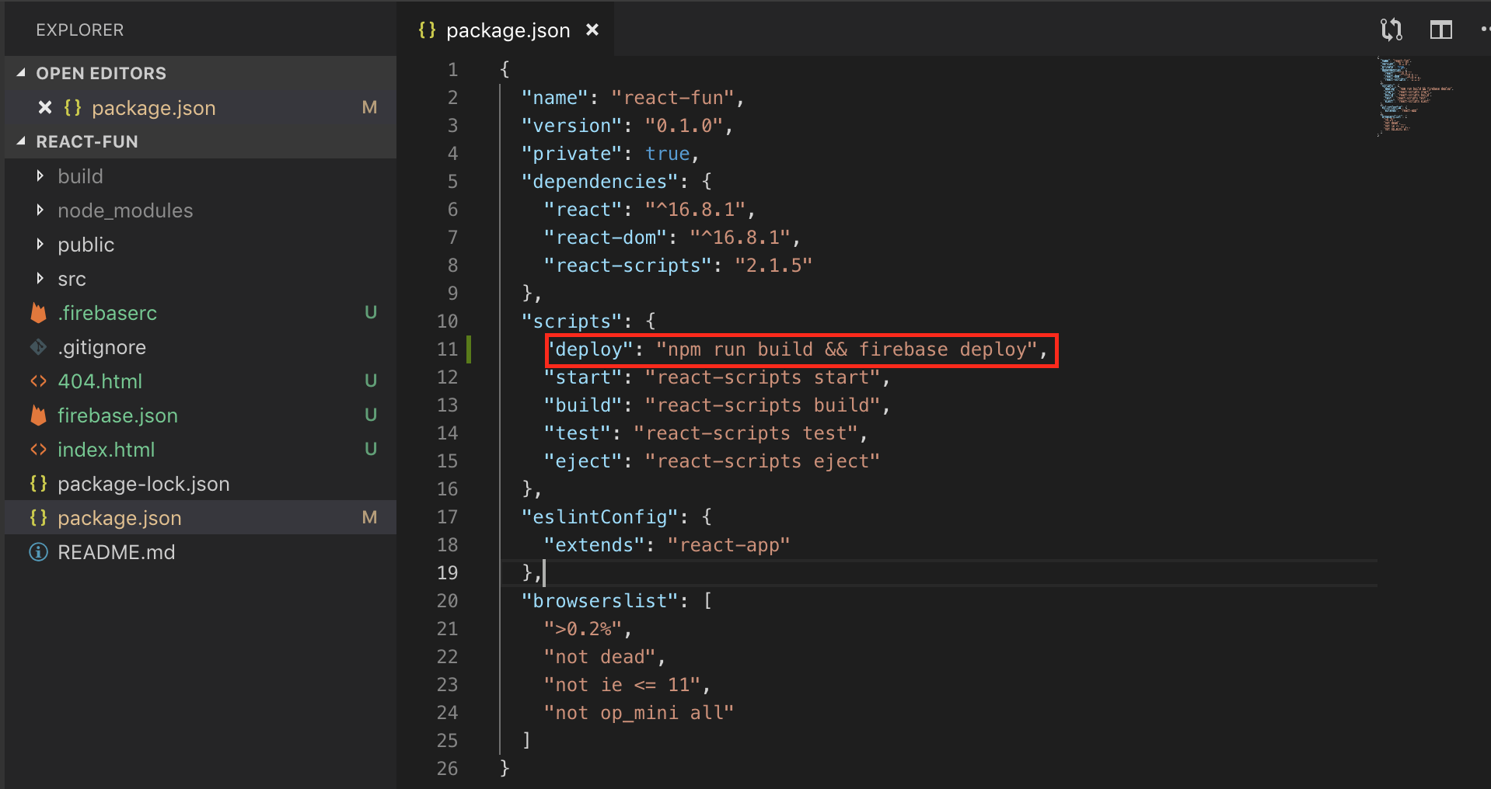
Task: Click the "react-scripts build" value
Action: coord(763,405)
